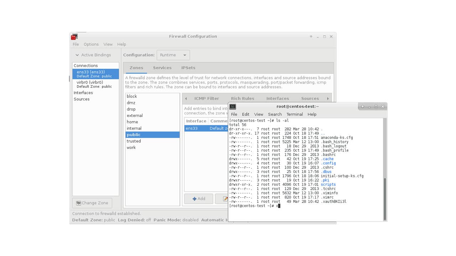Viewport: 456px width, 256px height.
Task: Open the File menu in Firewall Configuration
Action: (x=76, y=44)
